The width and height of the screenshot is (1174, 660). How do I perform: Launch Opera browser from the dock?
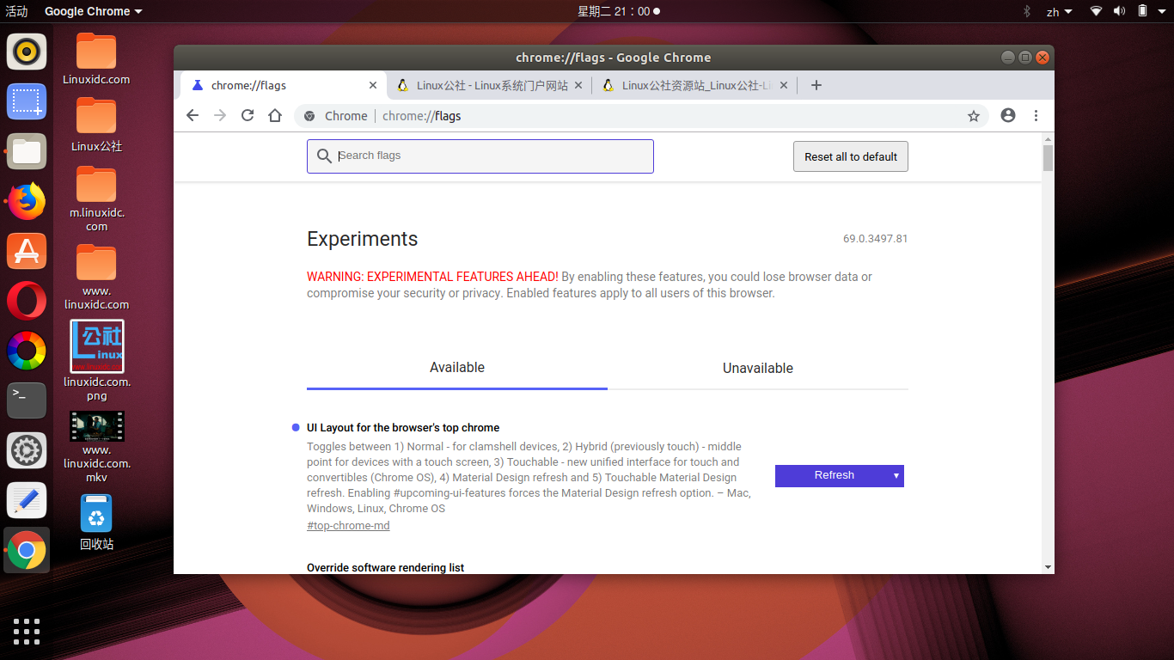(x=27, y=301)
